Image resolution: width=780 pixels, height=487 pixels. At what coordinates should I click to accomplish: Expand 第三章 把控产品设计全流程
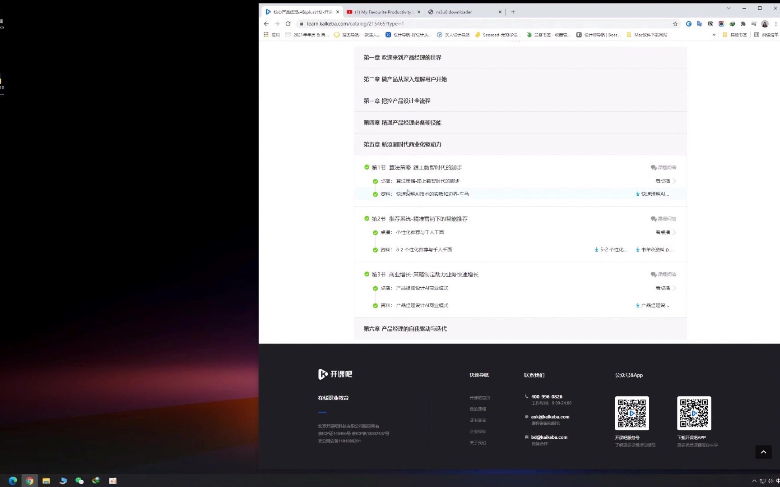[520, 101]
